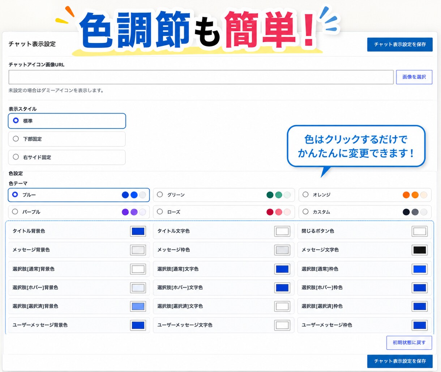Viewport: 441px width, 372px height.
Task: Pick the パープル color theme
Action: 79,212
